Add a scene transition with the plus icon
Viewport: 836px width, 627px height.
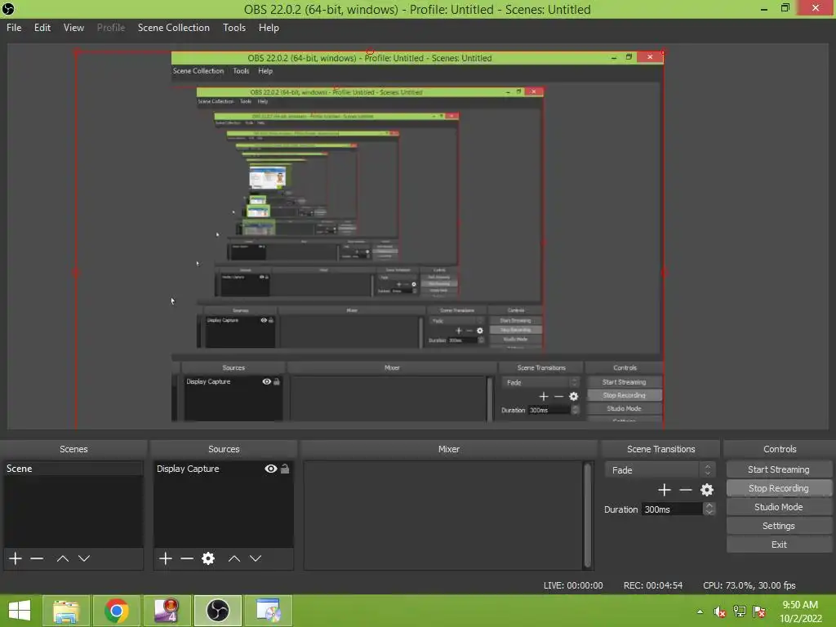point(665,490)
